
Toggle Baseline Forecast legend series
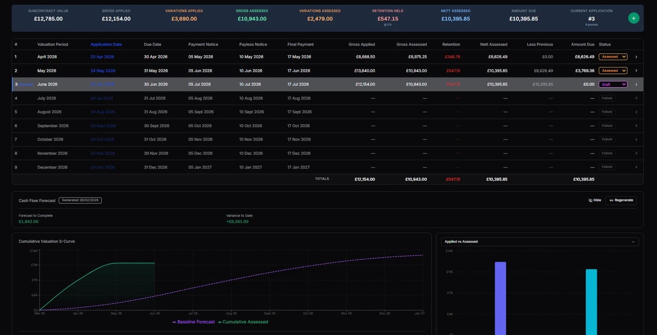[193, 322]
